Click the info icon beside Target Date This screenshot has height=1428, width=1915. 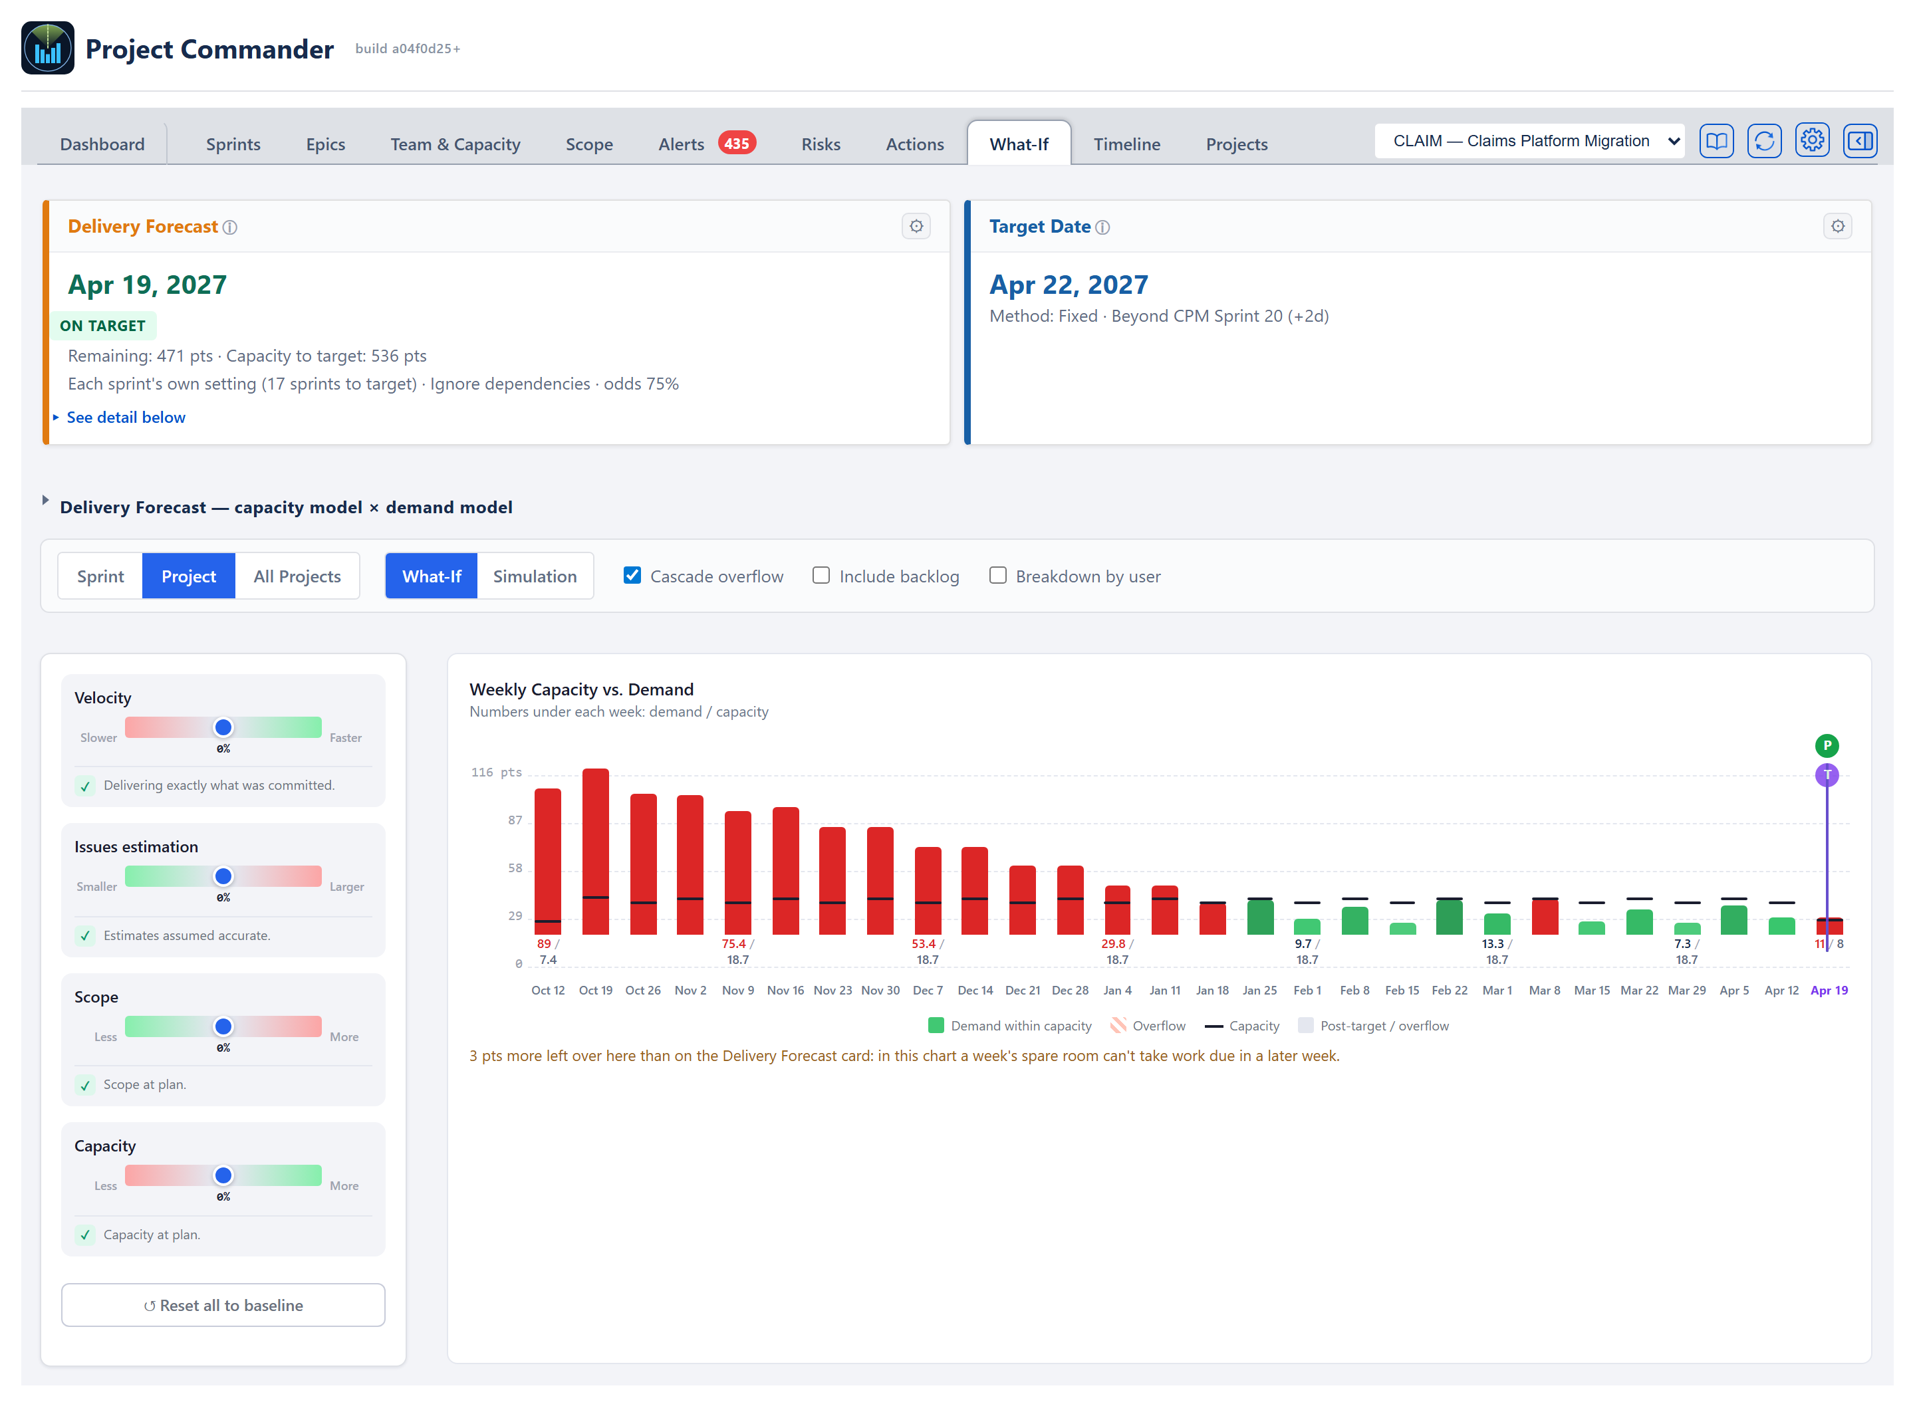pyautogui.click(x=1102, y=227)
